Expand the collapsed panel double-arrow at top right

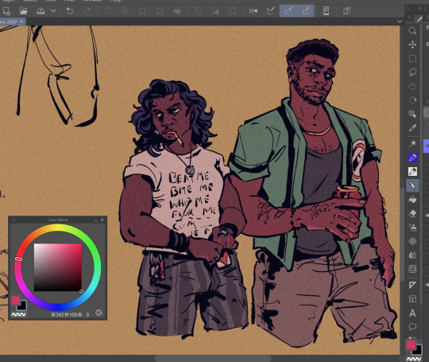[419, 9]
